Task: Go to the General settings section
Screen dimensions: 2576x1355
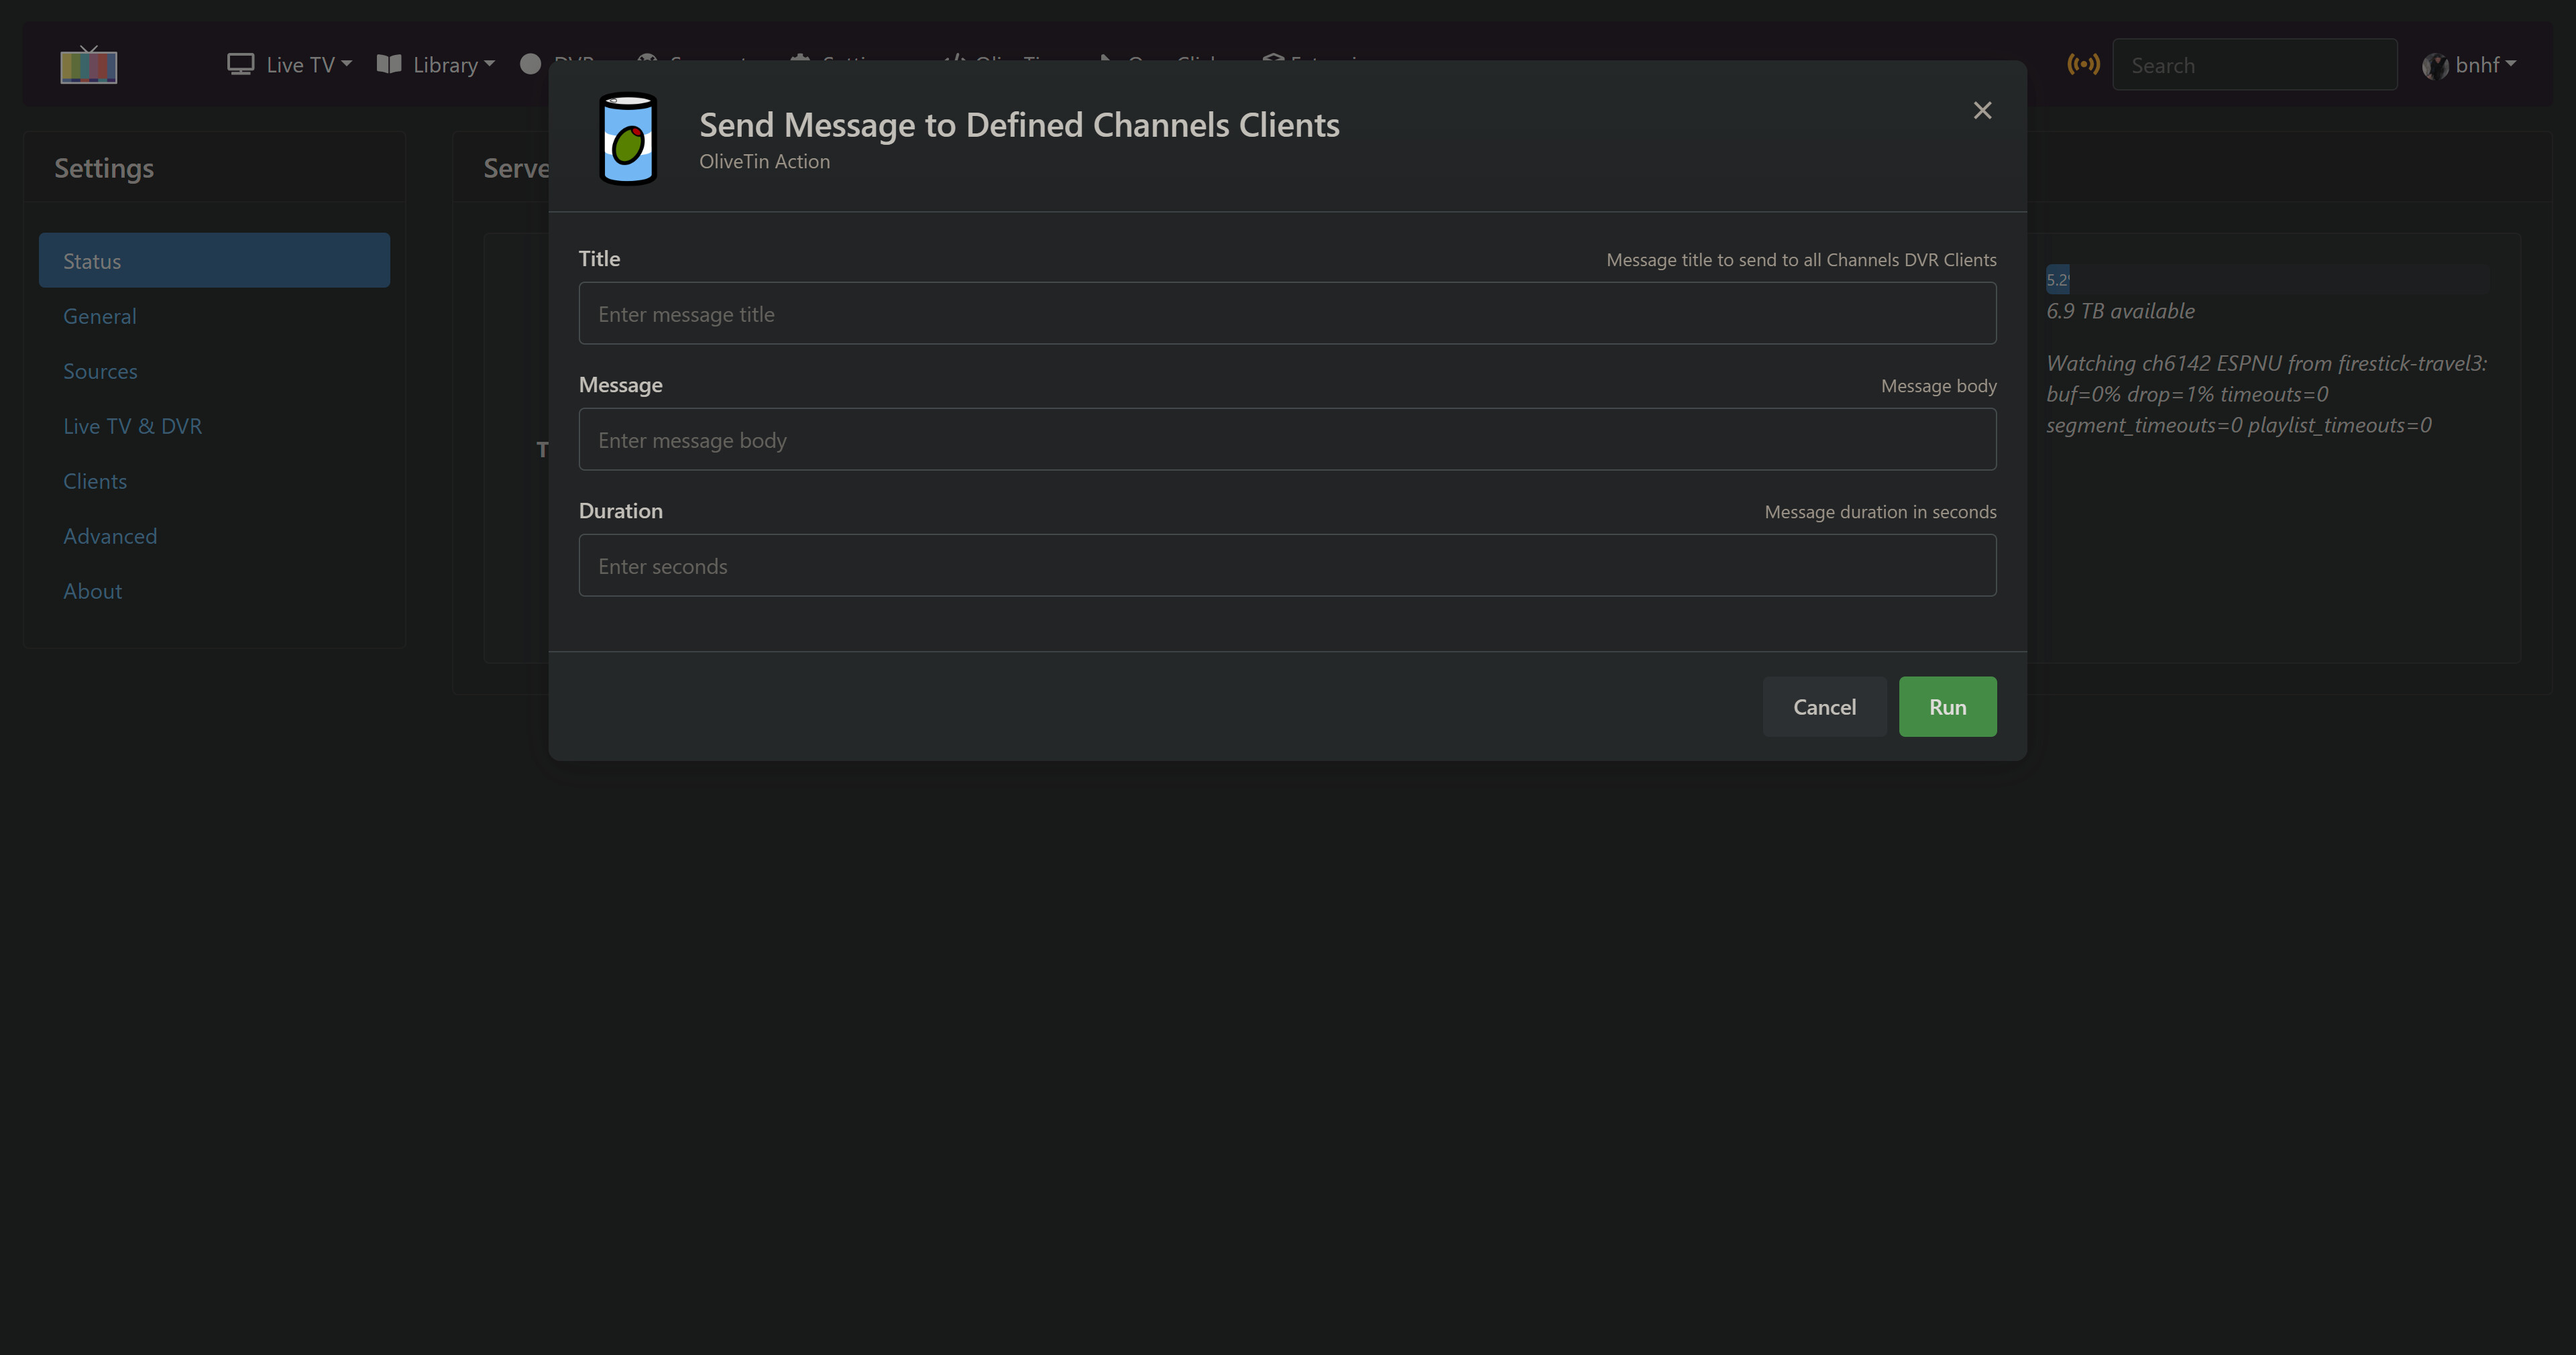Action: (100, 316)
